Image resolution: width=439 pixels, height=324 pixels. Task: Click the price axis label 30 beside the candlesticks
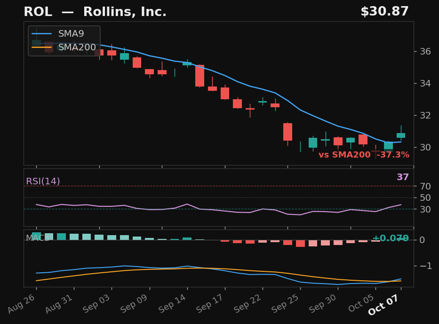[x=425, y=147]
